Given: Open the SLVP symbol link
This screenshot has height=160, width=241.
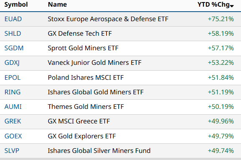Looking at the screenshot, I should (12, 151).
